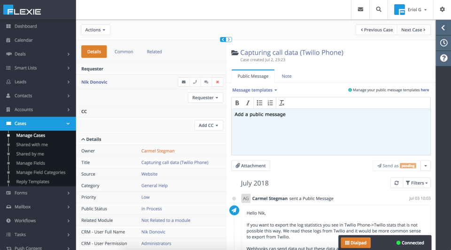Screen dimensions: 451x250
Task: Open chat icon for Nik Donovic
Action: [x=206, y=82]
